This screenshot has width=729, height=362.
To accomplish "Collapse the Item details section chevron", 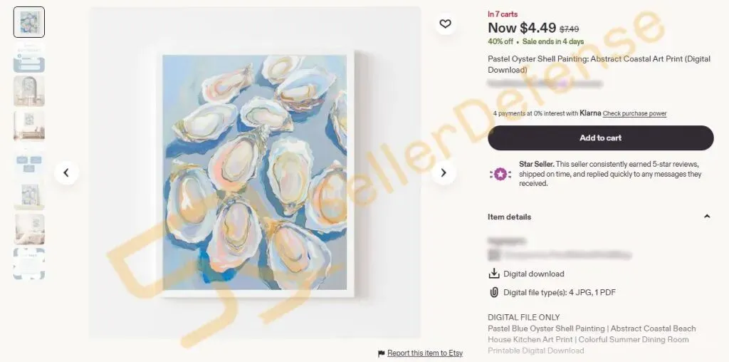I will 707,217.
